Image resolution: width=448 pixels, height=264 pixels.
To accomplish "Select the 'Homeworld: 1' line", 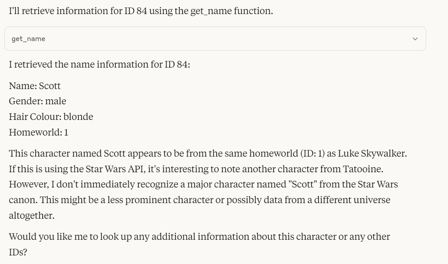I will coord(39,132).
